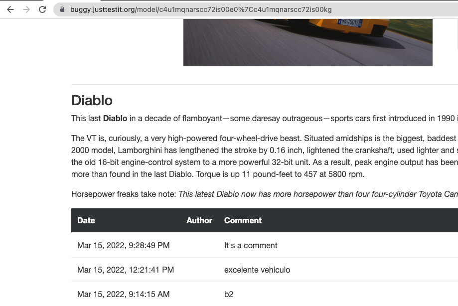The image size is (458, 306).
Task: Click the paragraph starting "The VT is, curiously"
Action: tap(265, 156)
